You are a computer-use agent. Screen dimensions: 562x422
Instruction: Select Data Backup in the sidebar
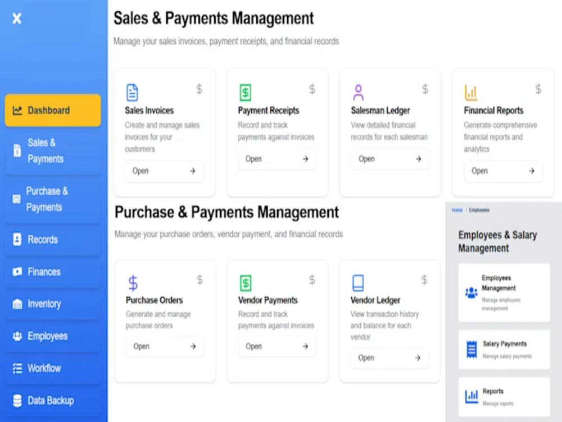[x=53, y=401]
